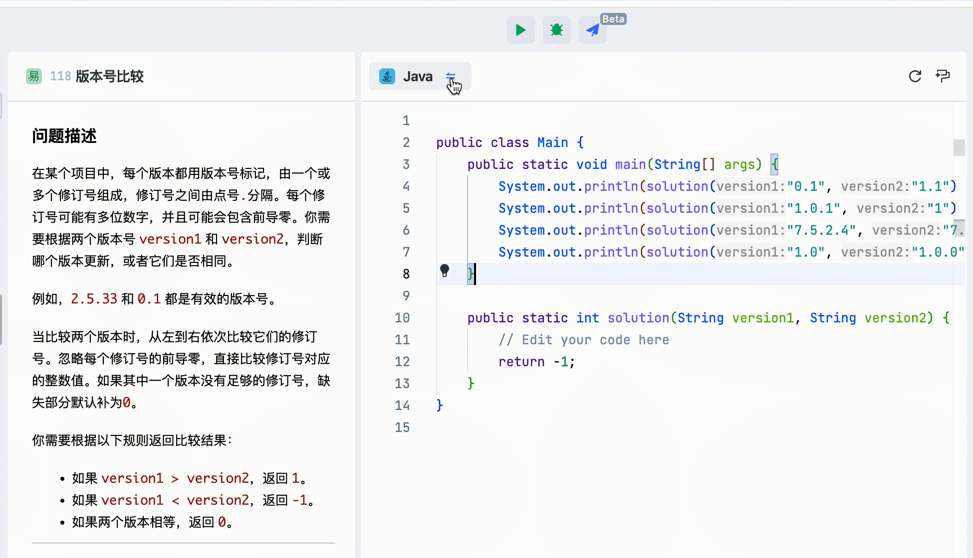The width and height of the screenshot is (973, 558).
Task: Click line number 10 in the gutter
Action: [402, 318]
